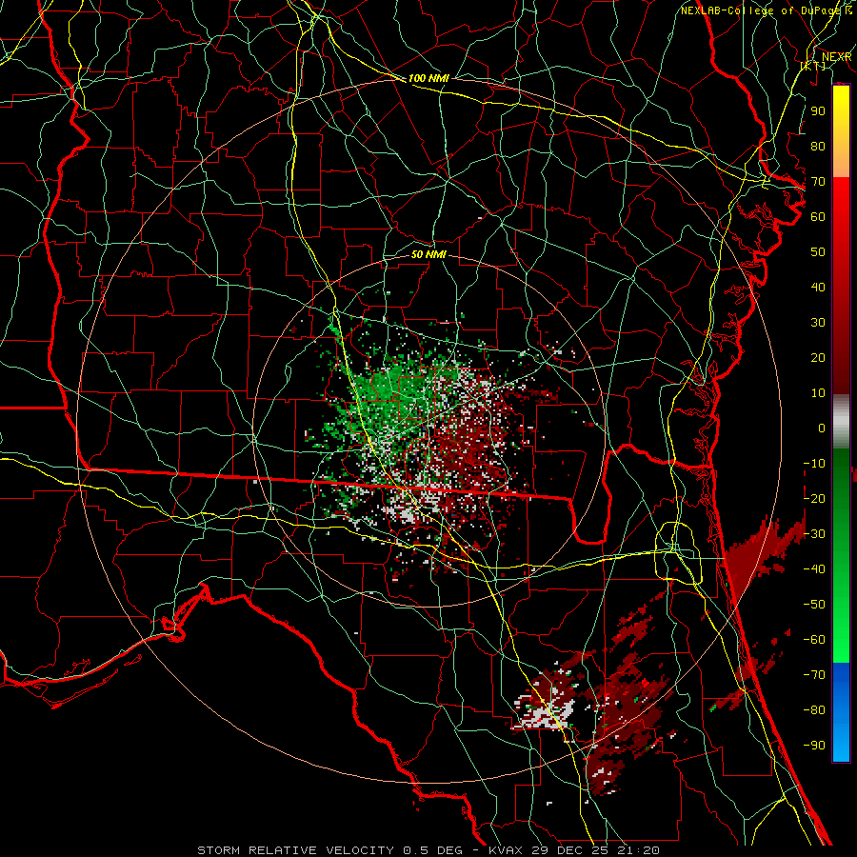Pick the blue band of the color bar
This screenshot has width=857, height=857.
point(841,711)
